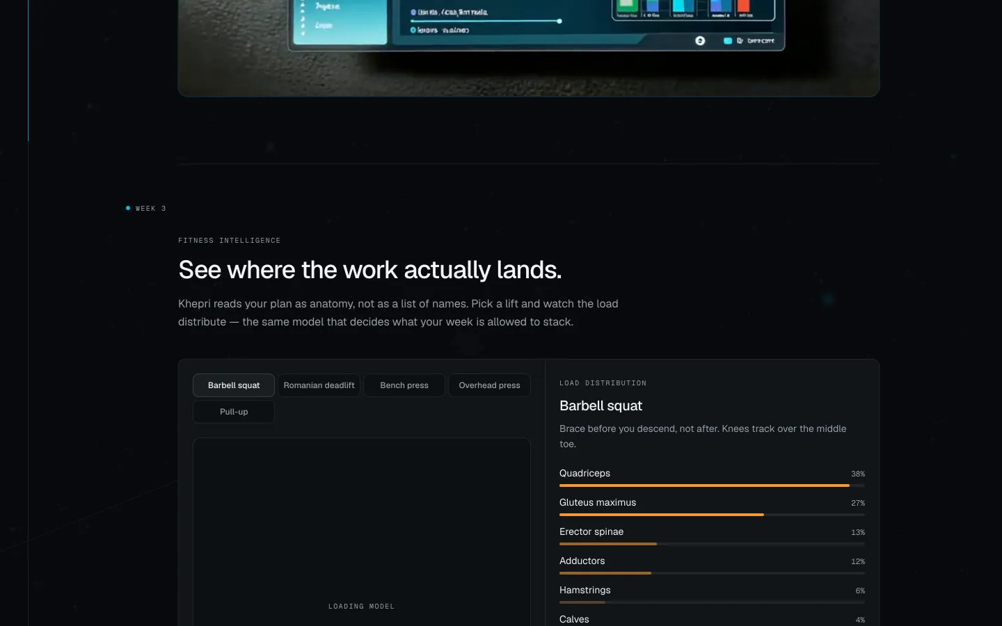
Task: Click the Brace before you descend cue text
Action: [x=703, y=436]
